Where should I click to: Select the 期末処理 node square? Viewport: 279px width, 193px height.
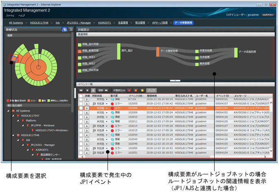(197, 64)
